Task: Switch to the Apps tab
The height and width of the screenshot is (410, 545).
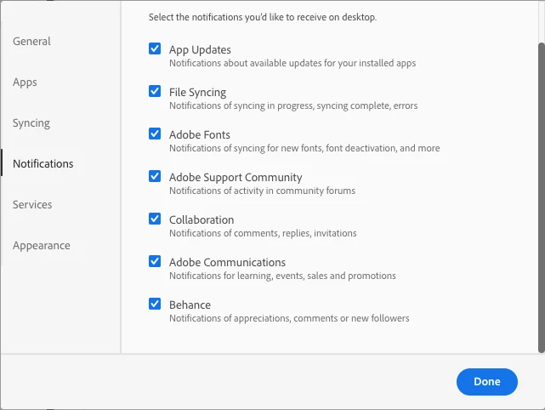Action: [25, 83]
